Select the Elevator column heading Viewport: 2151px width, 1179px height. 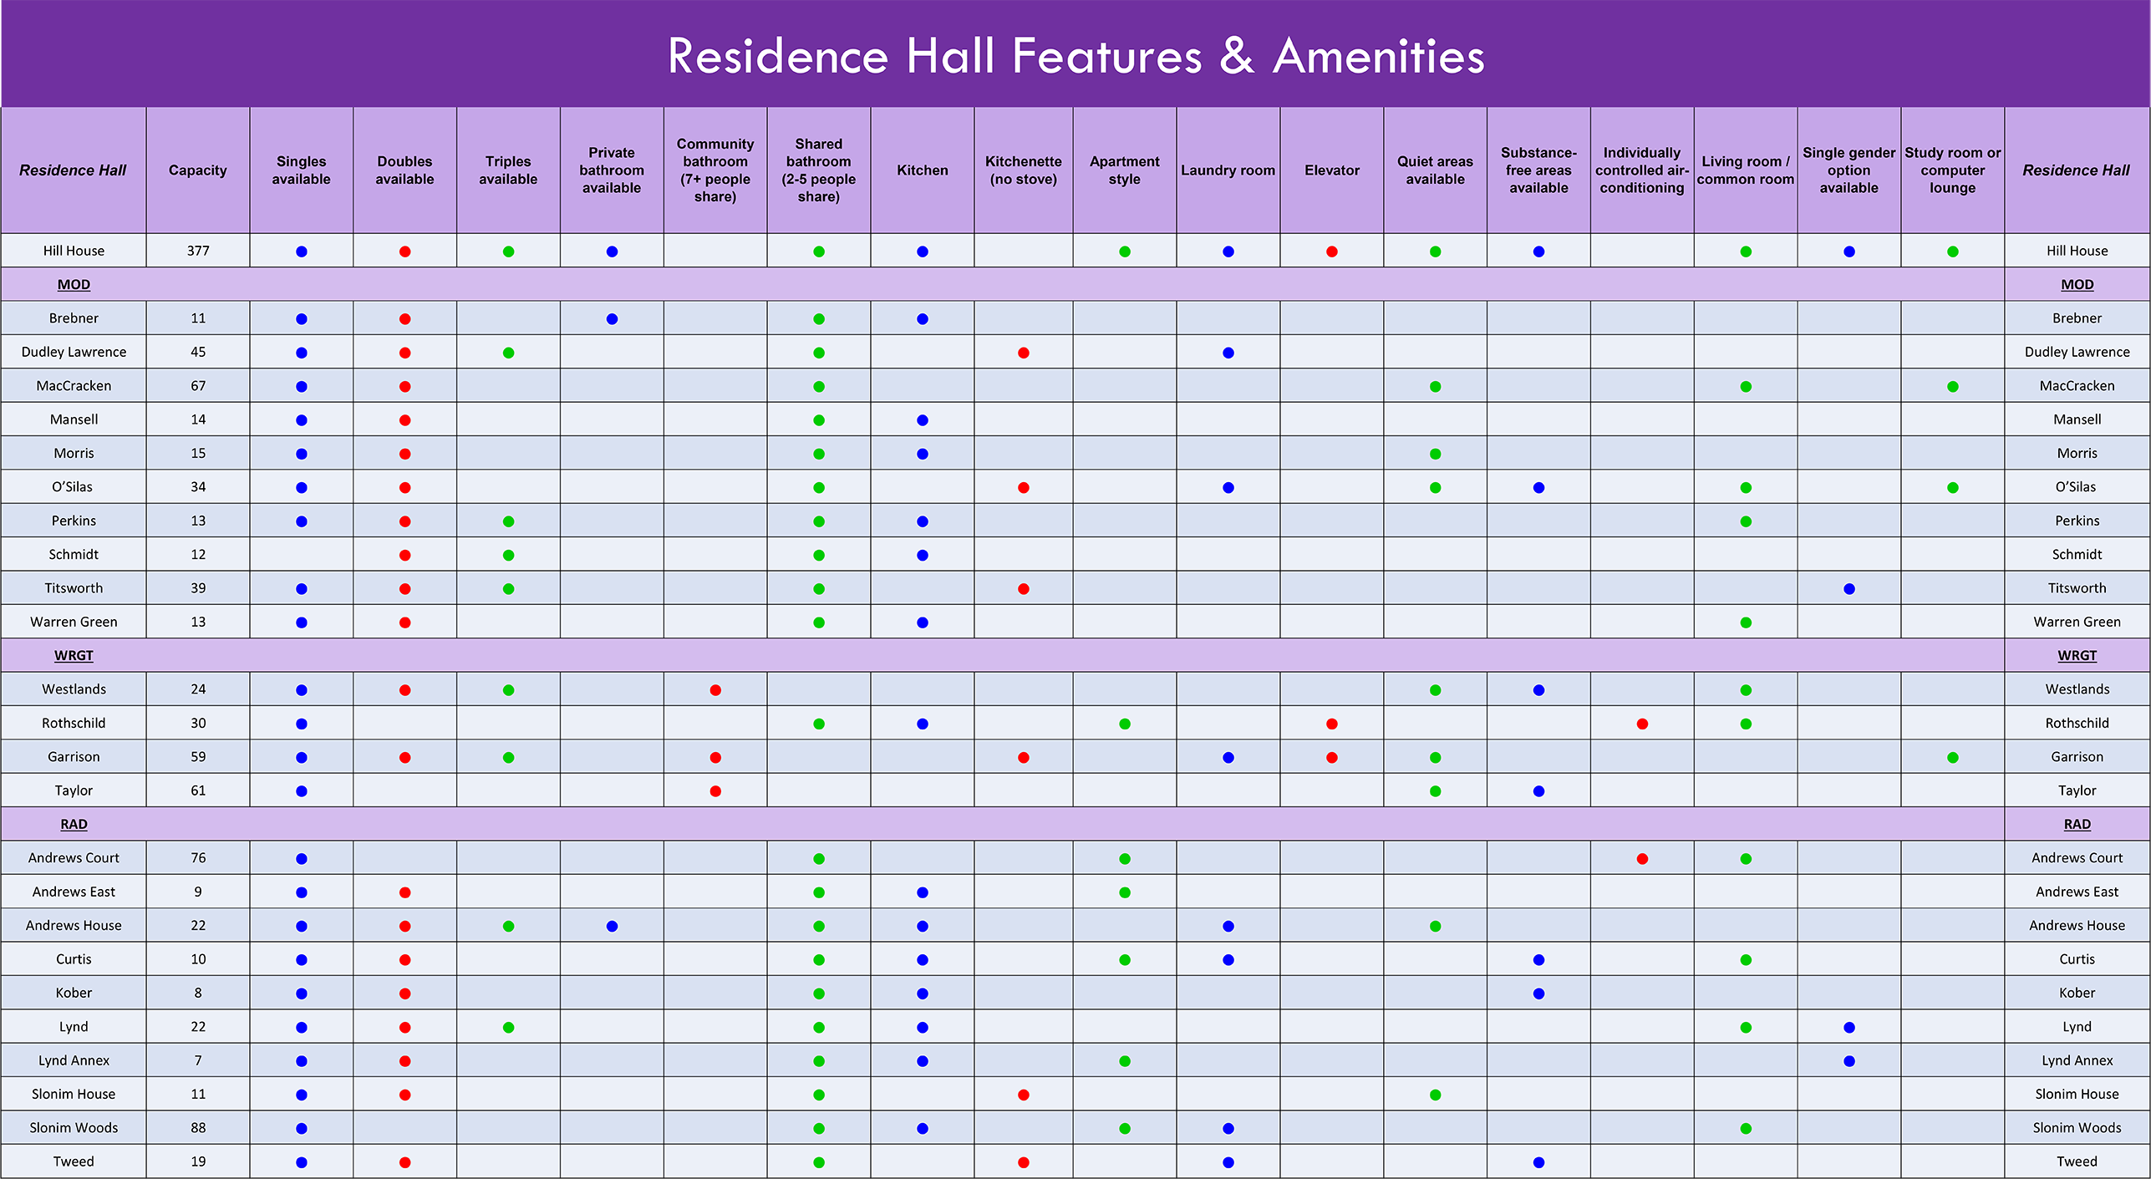point(1331,170)
